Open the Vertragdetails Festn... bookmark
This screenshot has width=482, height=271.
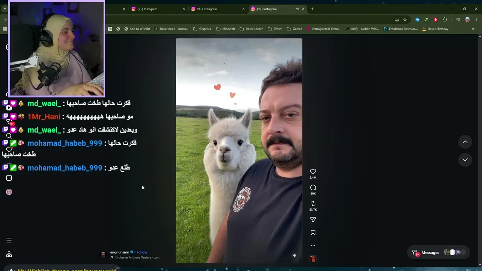(323, 29)
